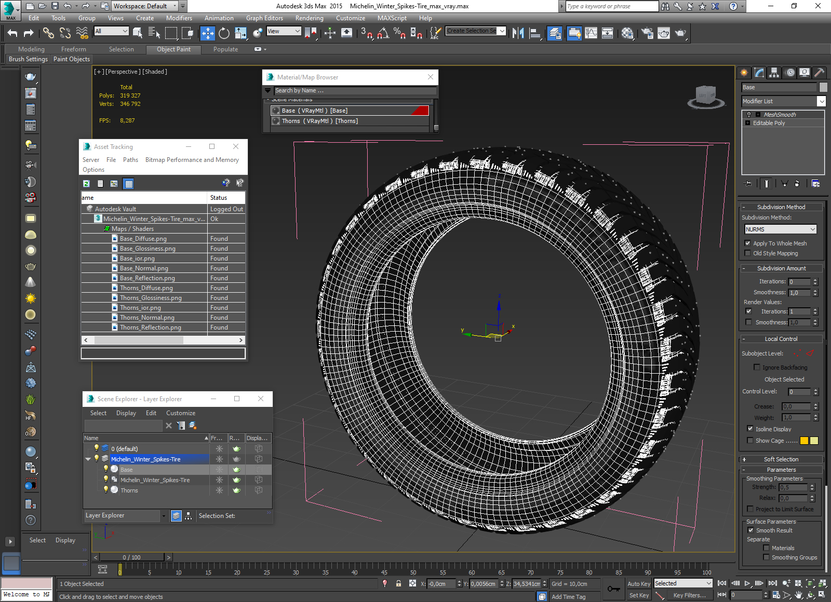Open the Material Editor icon
The height and width of the screenshot is (602, 831).
pos(627,33)
